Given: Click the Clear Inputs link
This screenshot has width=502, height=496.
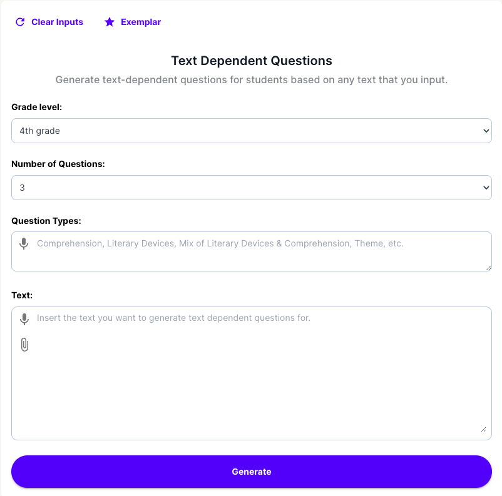Looking at the screenshot, I should 57,22.
